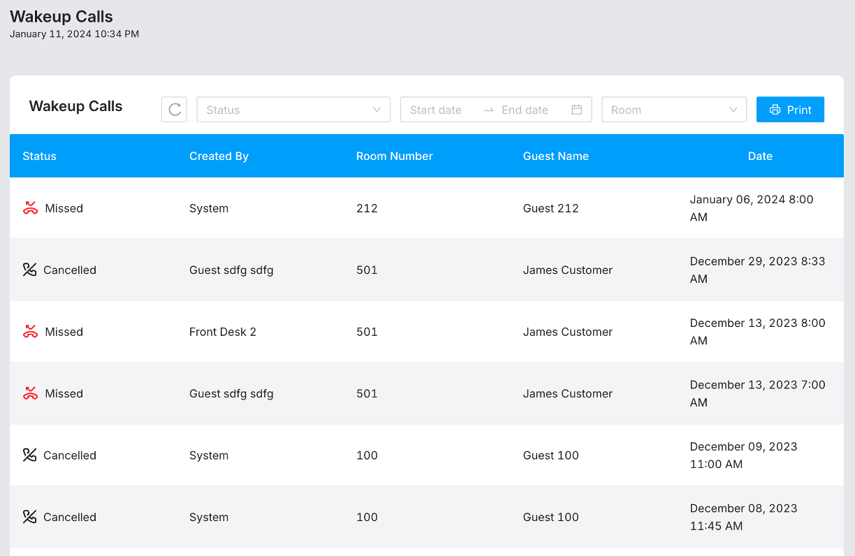
Task: Select Front Desk 2 creator cell
Action: click(x=223, y=332)
